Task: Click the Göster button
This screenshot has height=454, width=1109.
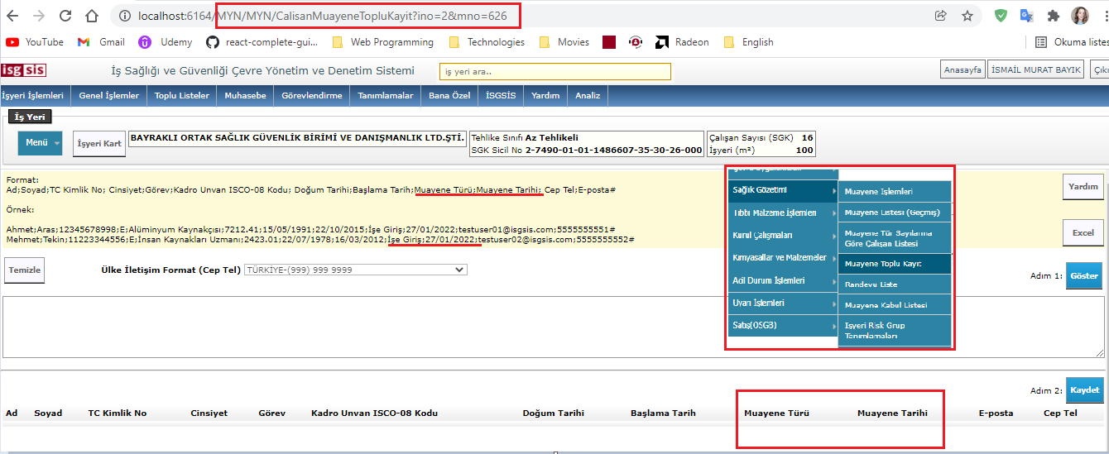Action: click(1084, 275)
